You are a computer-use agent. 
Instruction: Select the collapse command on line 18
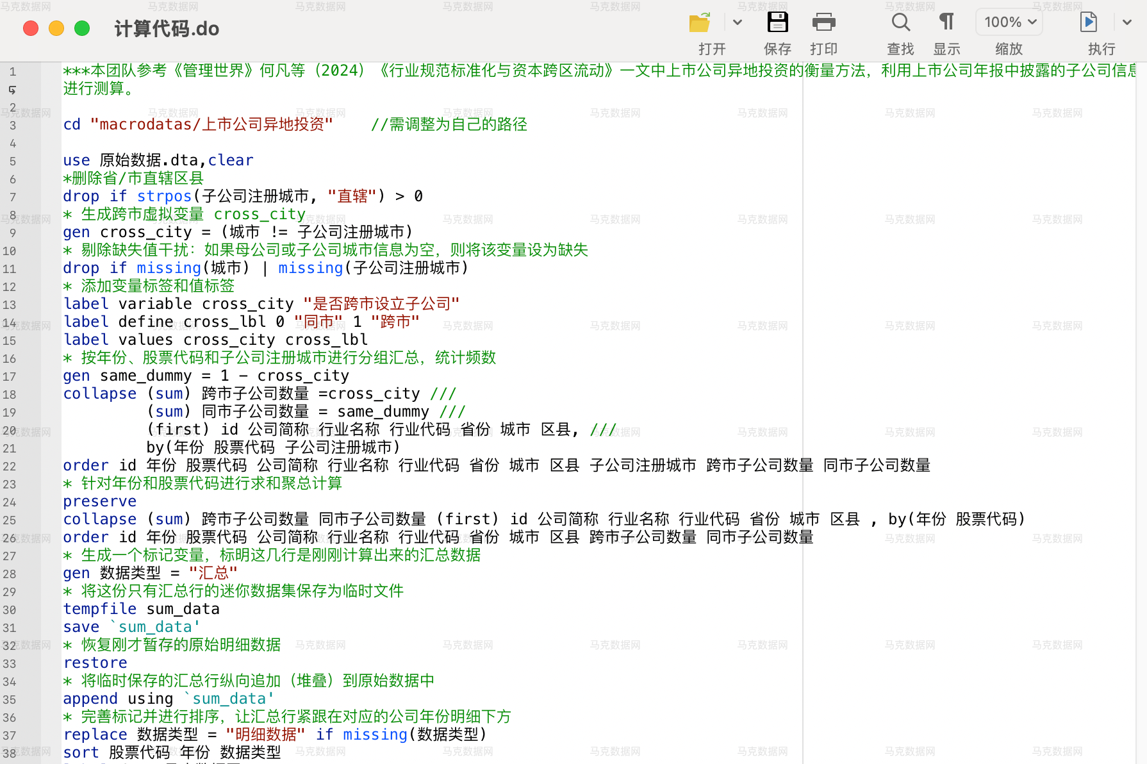click(x=99, y=394)
